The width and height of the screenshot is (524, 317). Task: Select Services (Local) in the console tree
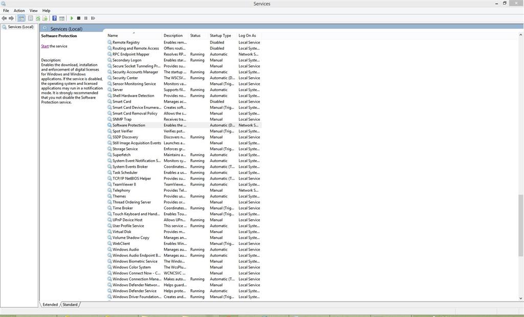pos(20,27)
